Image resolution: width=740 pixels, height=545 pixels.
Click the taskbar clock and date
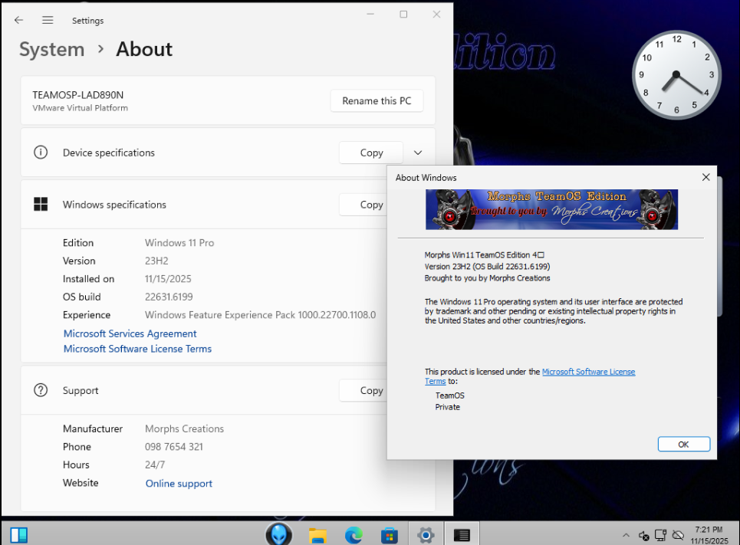click(x=708, y=534)
